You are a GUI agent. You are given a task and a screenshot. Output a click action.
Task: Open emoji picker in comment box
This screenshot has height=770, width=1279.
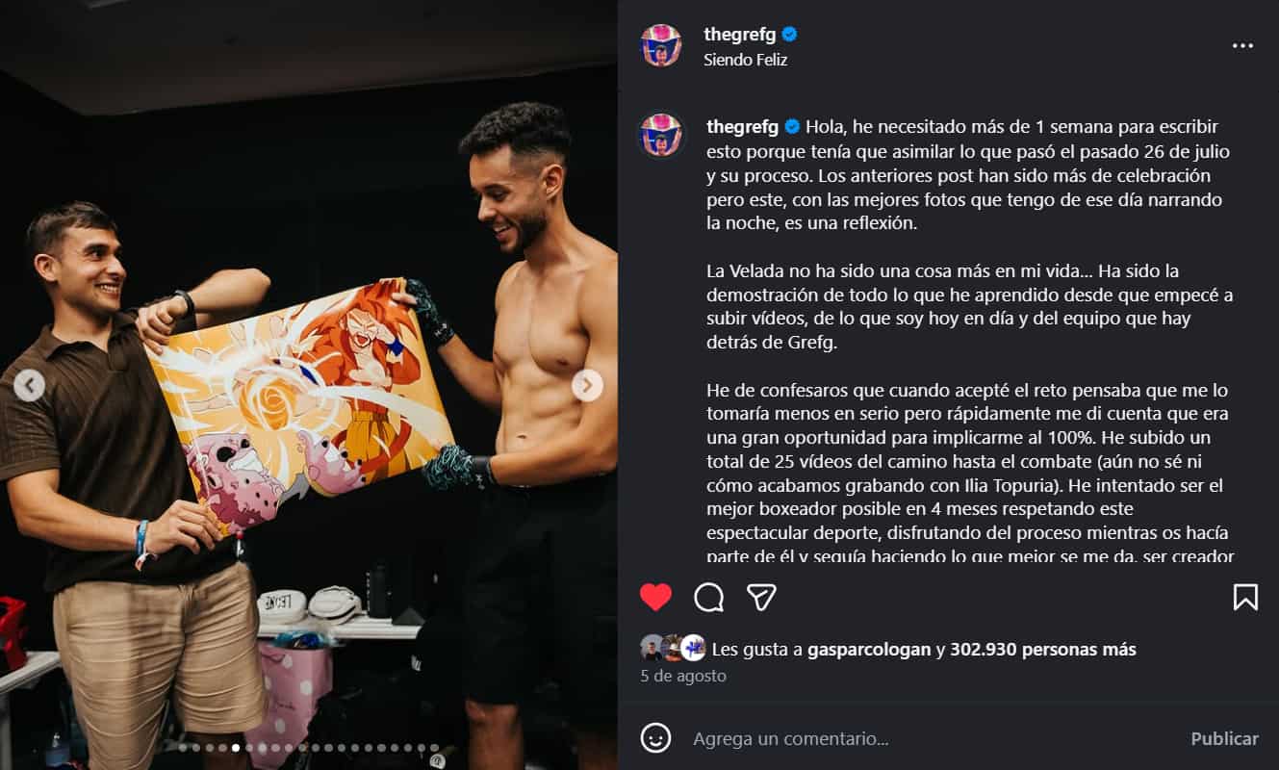[x=655, y=738]
